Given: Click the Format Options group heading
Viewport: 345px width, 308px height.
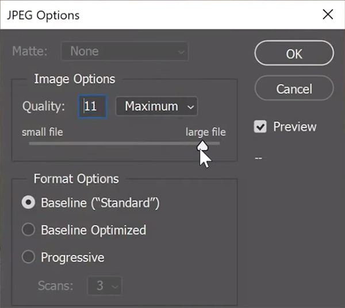Looking at the screenshot, I should 76,179.
